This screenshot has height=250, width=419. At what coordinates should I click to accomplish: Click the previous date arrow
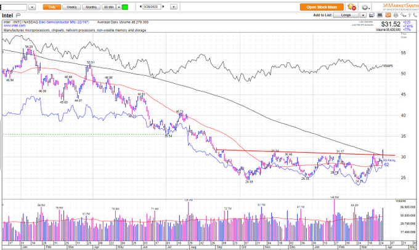(140, 7)
